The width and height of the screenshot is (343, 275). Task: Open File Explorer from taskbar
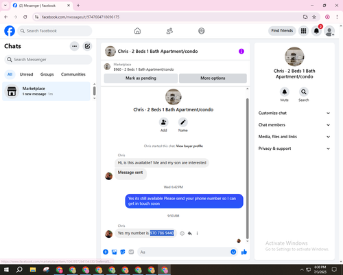[33, 269]
